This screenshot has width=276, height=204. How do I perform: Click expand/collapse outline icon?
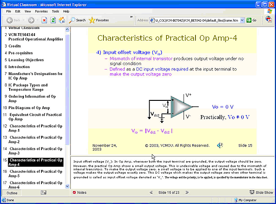click(44, 192)
